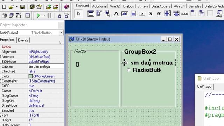Select the Button component (OK icon)
The width and height of the screenshot is (224, 126).
pyautogui.click(x=142, y=14)
